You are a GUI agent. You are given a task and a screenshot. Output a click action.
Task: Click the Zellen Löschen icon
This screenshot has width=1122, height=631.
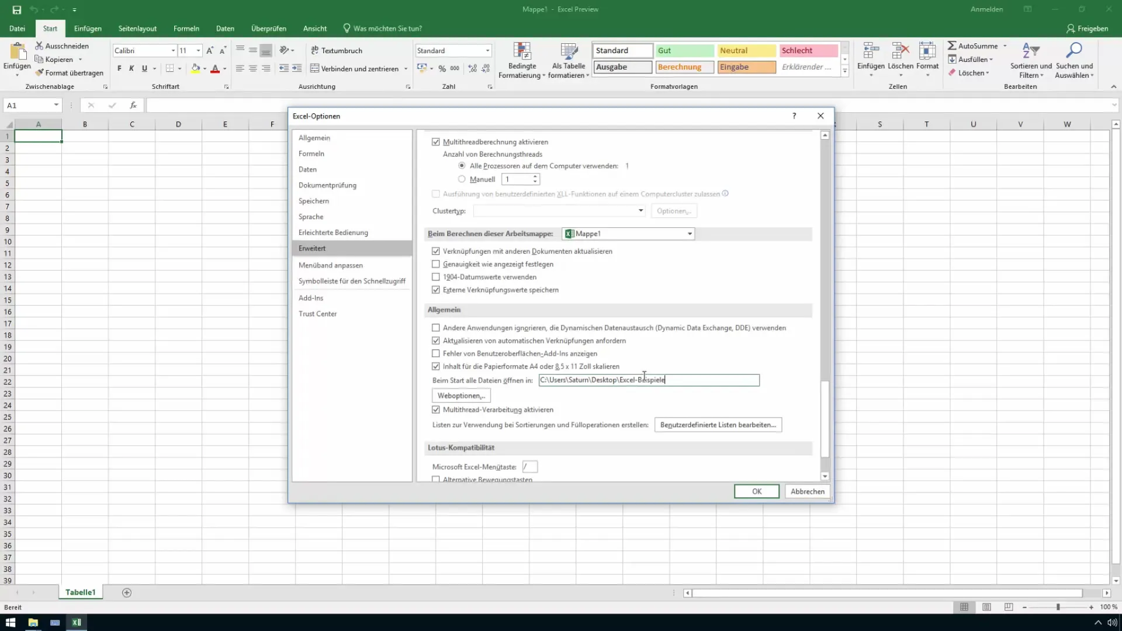point(901,51)
